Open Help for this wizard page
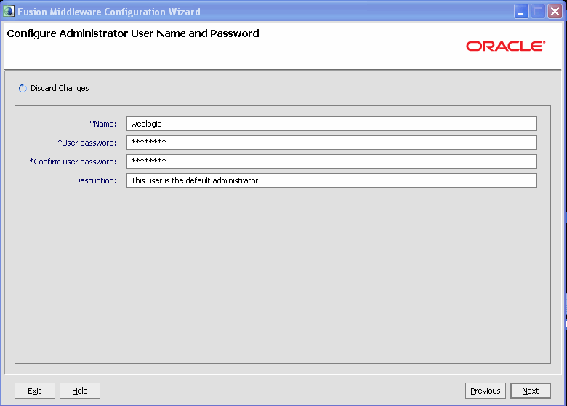 (x=80, y=391)
